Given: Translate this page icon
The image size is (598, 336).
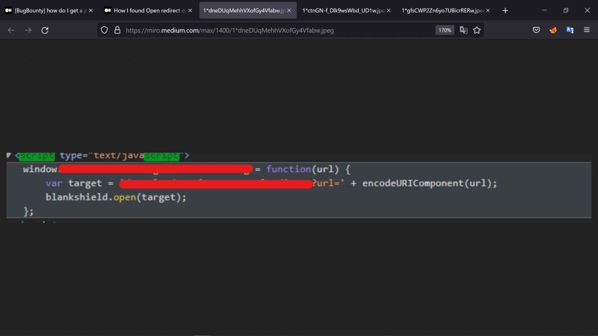Looking at the screenshot, I should click(463, 30).
